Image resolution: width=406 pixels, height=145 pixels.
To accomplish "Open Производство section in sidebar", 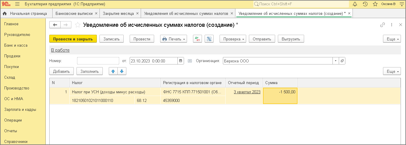I will pyautogui.click(x=17, y=88).
